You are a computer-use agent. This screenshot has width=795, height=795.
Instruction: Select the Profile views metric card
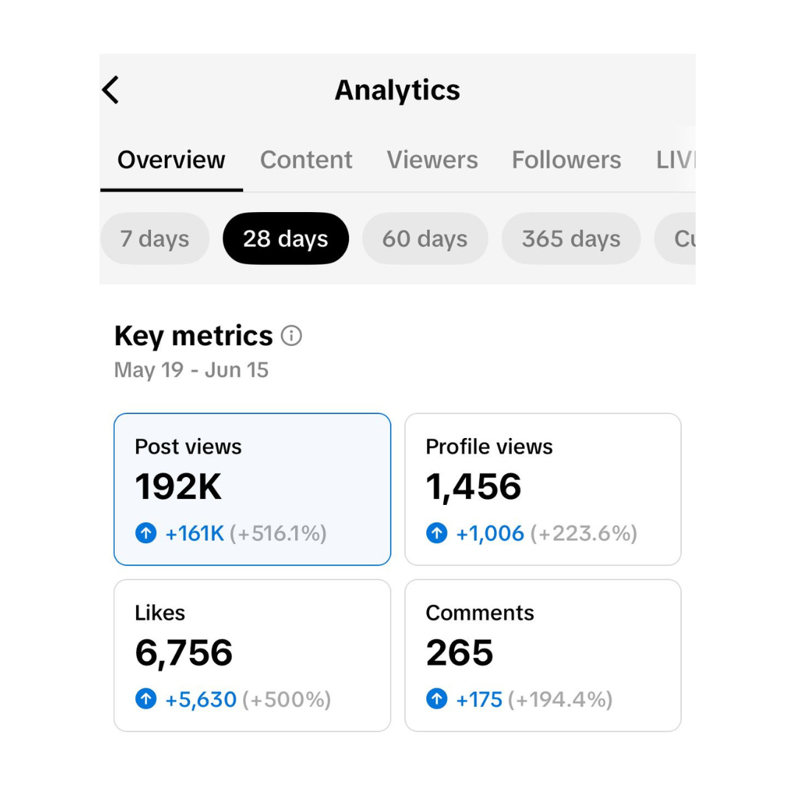543,489
